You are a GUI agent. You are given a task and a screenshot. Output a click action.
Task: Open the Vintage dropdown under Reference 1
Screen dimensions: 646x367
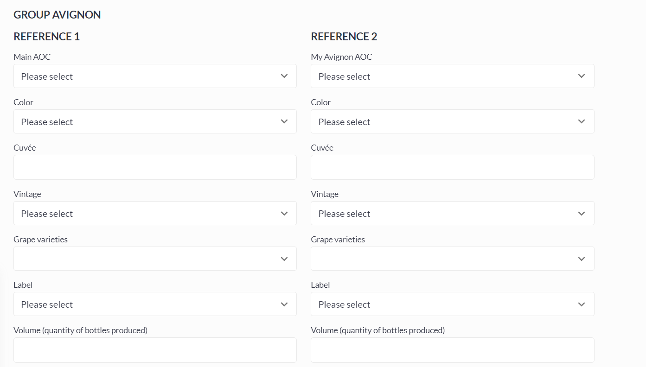(155, 213)
